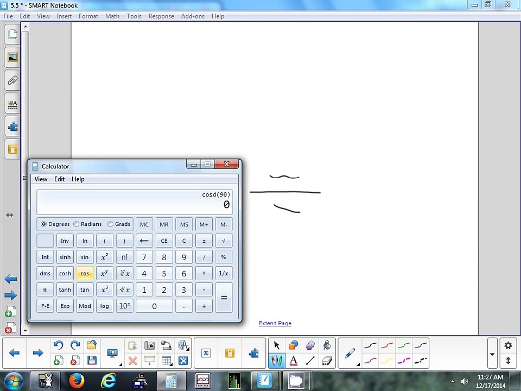The image size is (521, 391).
Task: Select the Regular Polygons tool
Action: pos(310,345)
